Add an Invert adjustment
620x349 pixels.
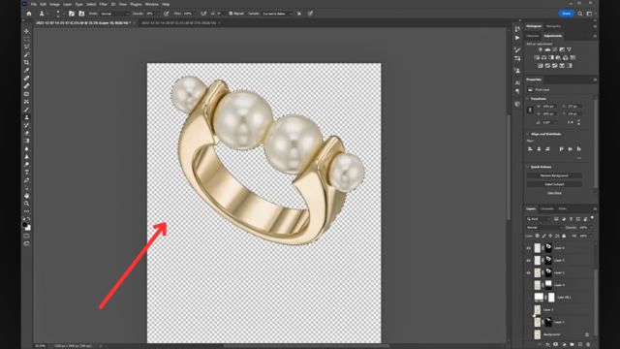point(541,66)
